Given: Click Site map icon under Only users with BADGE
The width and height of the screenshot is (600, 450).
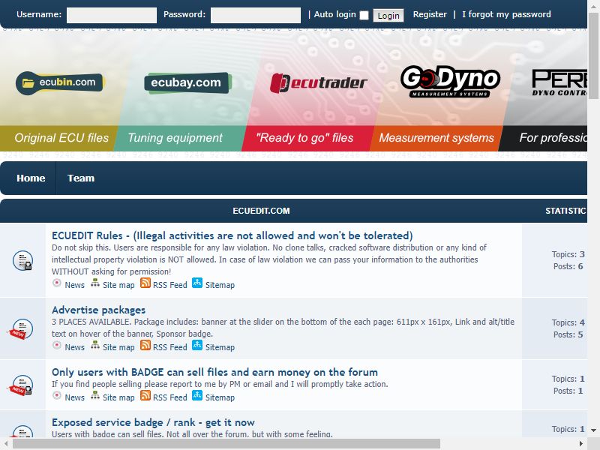Looking at the screenshot, I should pos(95,396).
